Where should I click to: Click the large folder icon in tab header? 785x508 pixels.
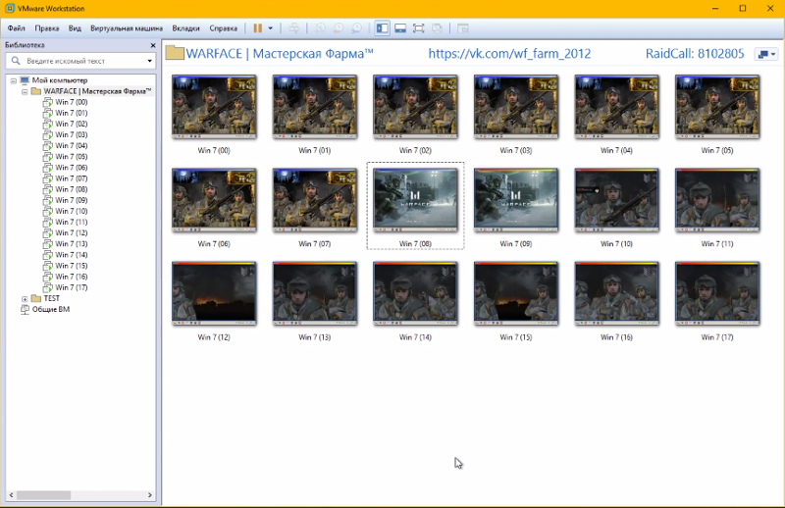coord(175,53)
